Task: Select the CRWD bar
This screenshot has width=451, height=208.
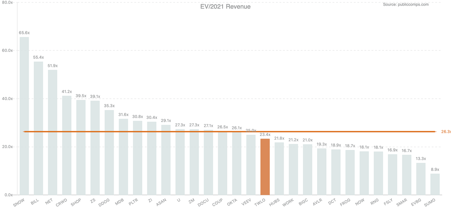Action: pos(67,145)
